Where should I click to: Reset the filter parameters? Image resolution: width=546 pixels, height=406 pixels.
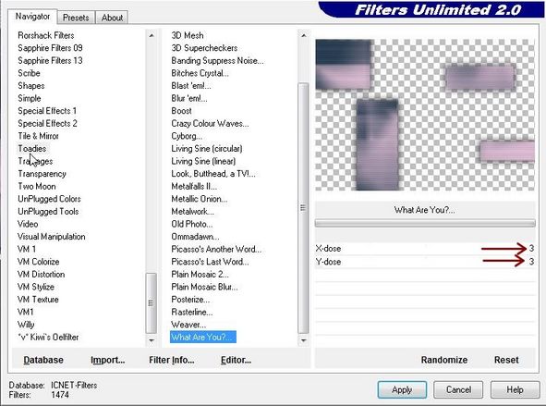[x=506, y=360]
